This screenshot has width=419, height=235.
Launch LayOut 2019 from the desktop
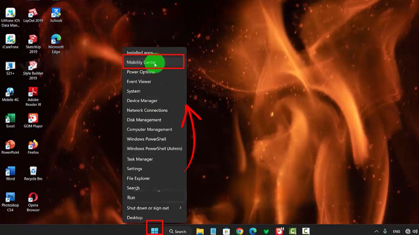coord(33,15)
